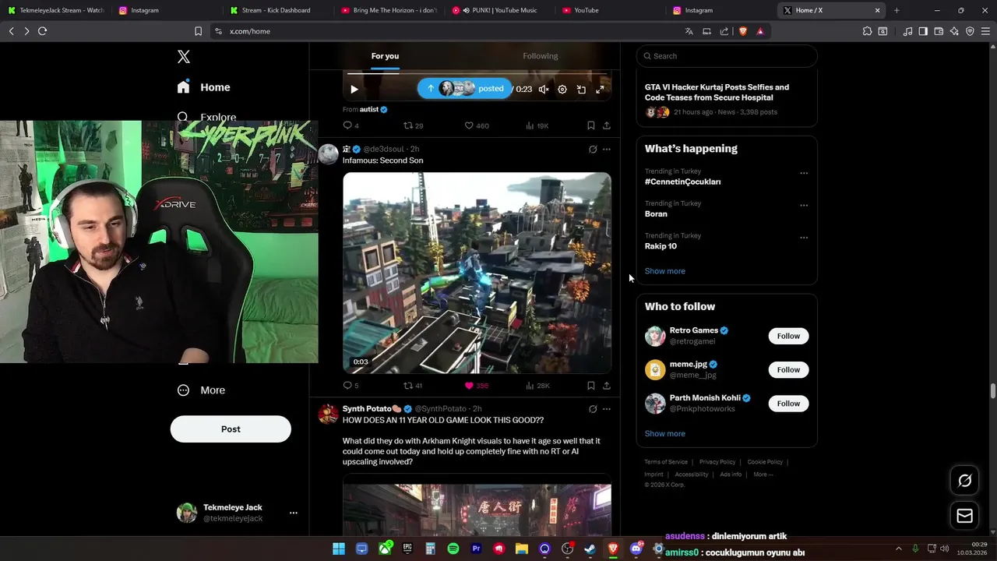This screenshot has height=561, width=997.
Task: Click the Search input on X
Action: 727,56
